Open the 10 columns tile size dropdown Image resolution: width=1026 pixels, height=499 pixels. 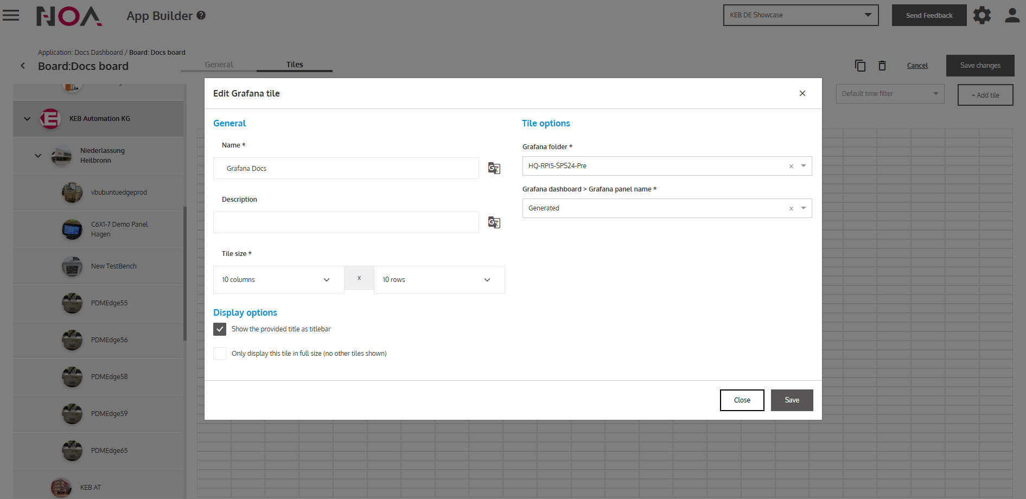[x=278, y=280]
